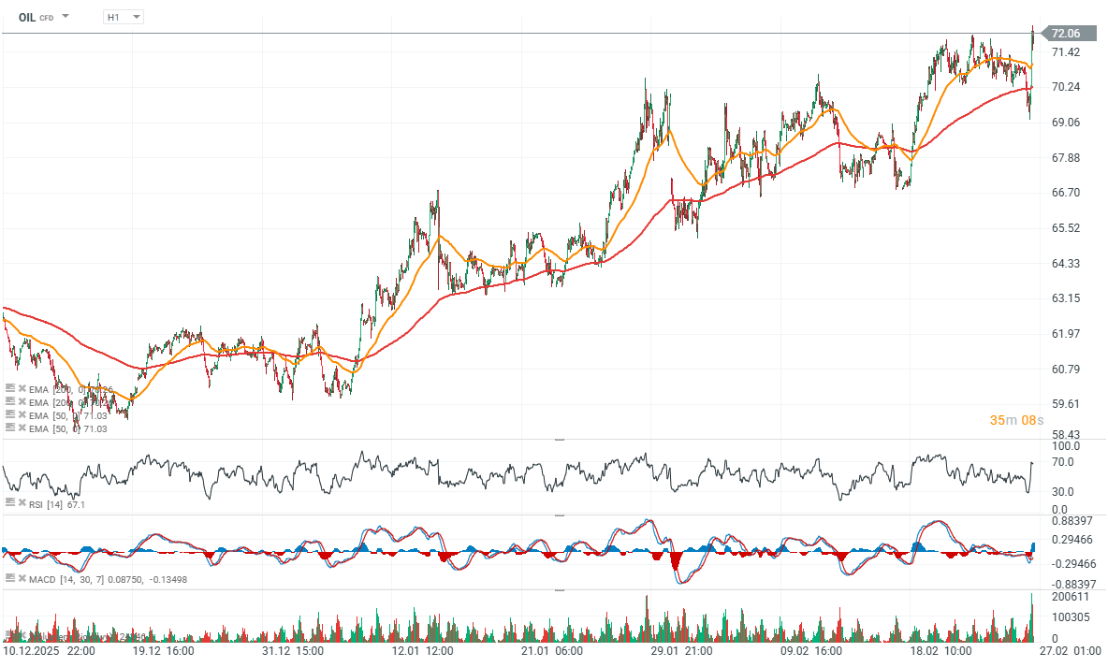Click the 69.06 price axis label
Screen dimensions: 1108x667
tap(1066, 123)
